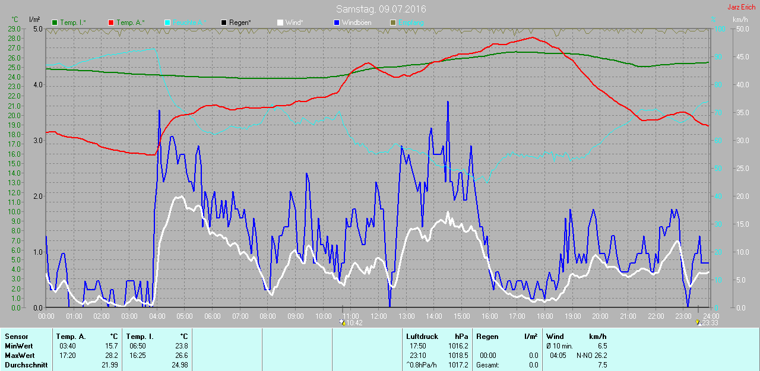Screen dimensions: 760x371
Task: Click the Temp. I. maximum value '26.6'
Action: coord(181,356)
